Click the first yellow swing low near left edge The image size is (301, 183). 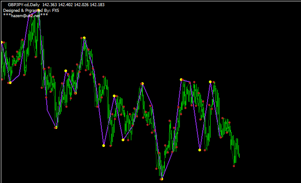tap(10, 83)
